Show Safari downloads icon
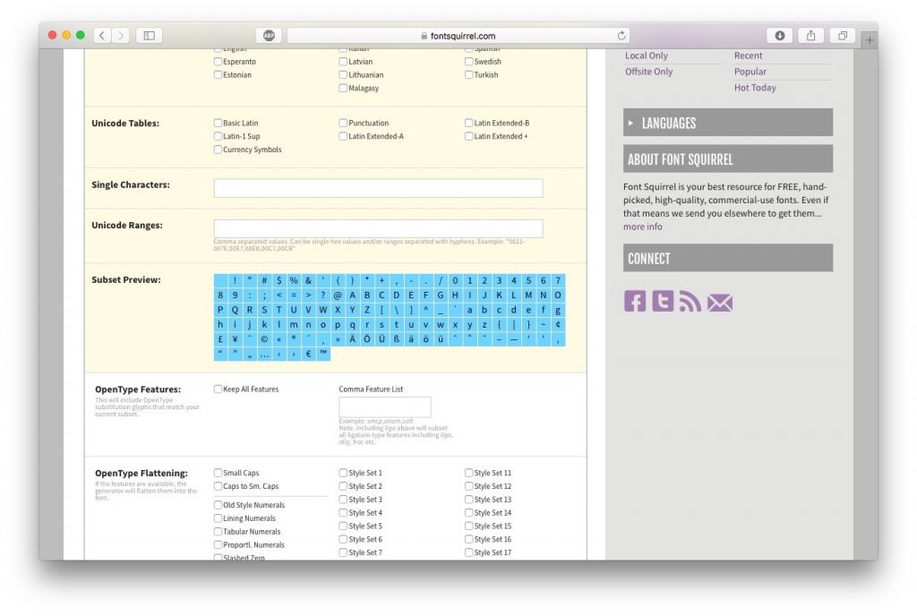The width and height of the screenshot is (917, 616). point(780,36)
